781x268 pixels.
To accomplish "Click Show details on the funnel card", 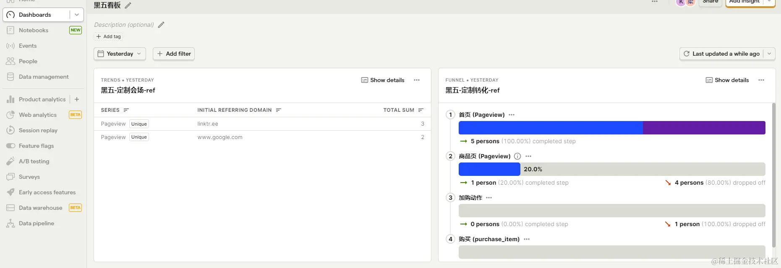I will coord(727,80).
